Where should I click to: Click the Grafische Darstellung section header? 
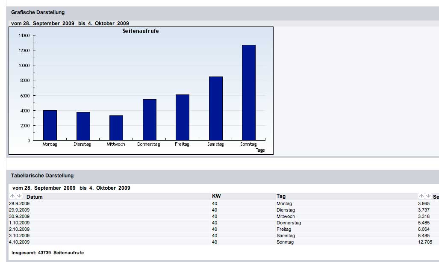pyautogui.click(x=38, y=12)
